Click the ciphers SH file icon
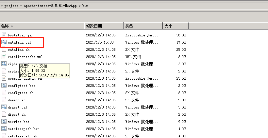The width and height of the screenshot is (268, 138). point(4,71)
